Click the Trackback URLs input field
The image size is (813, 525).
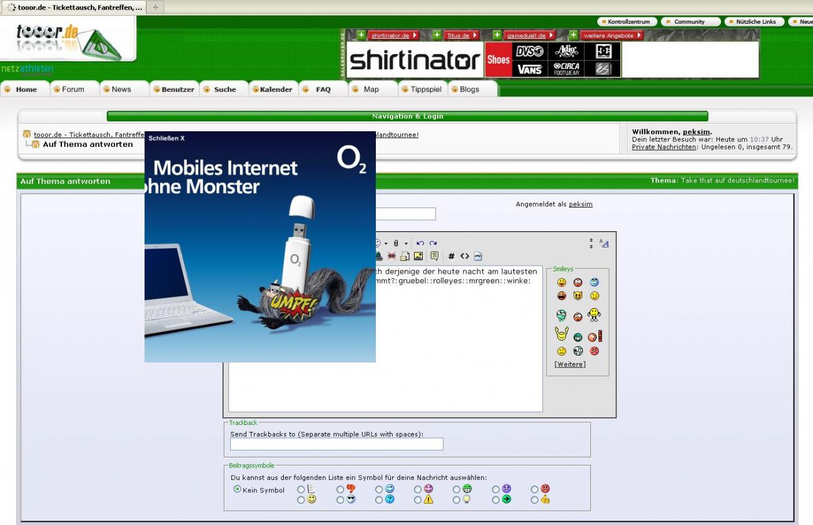(x=336, y=444)
